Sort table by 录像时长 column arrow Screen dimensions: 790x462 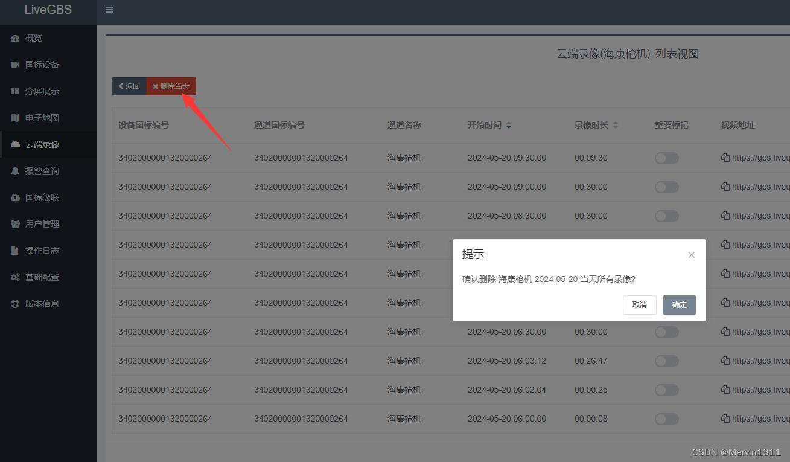point(616,125)
